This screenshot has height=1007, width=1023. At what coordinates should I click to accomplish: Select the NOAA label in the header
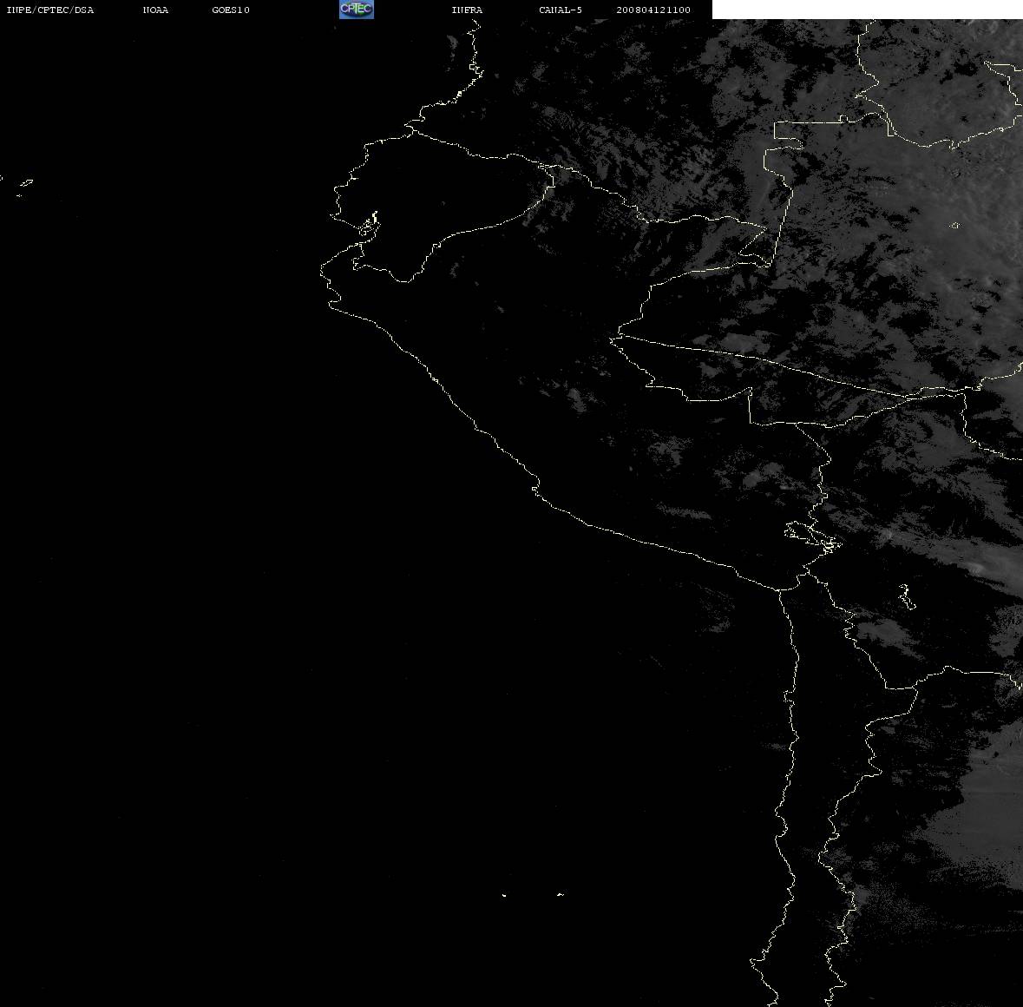155,10
